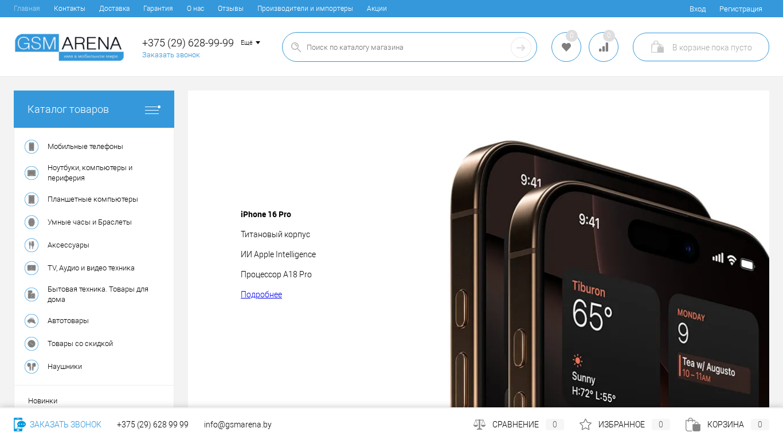The image size is (783, 440).
Task: Select 'TV, Аудио и видео техника' category
Action: point(91,268)
